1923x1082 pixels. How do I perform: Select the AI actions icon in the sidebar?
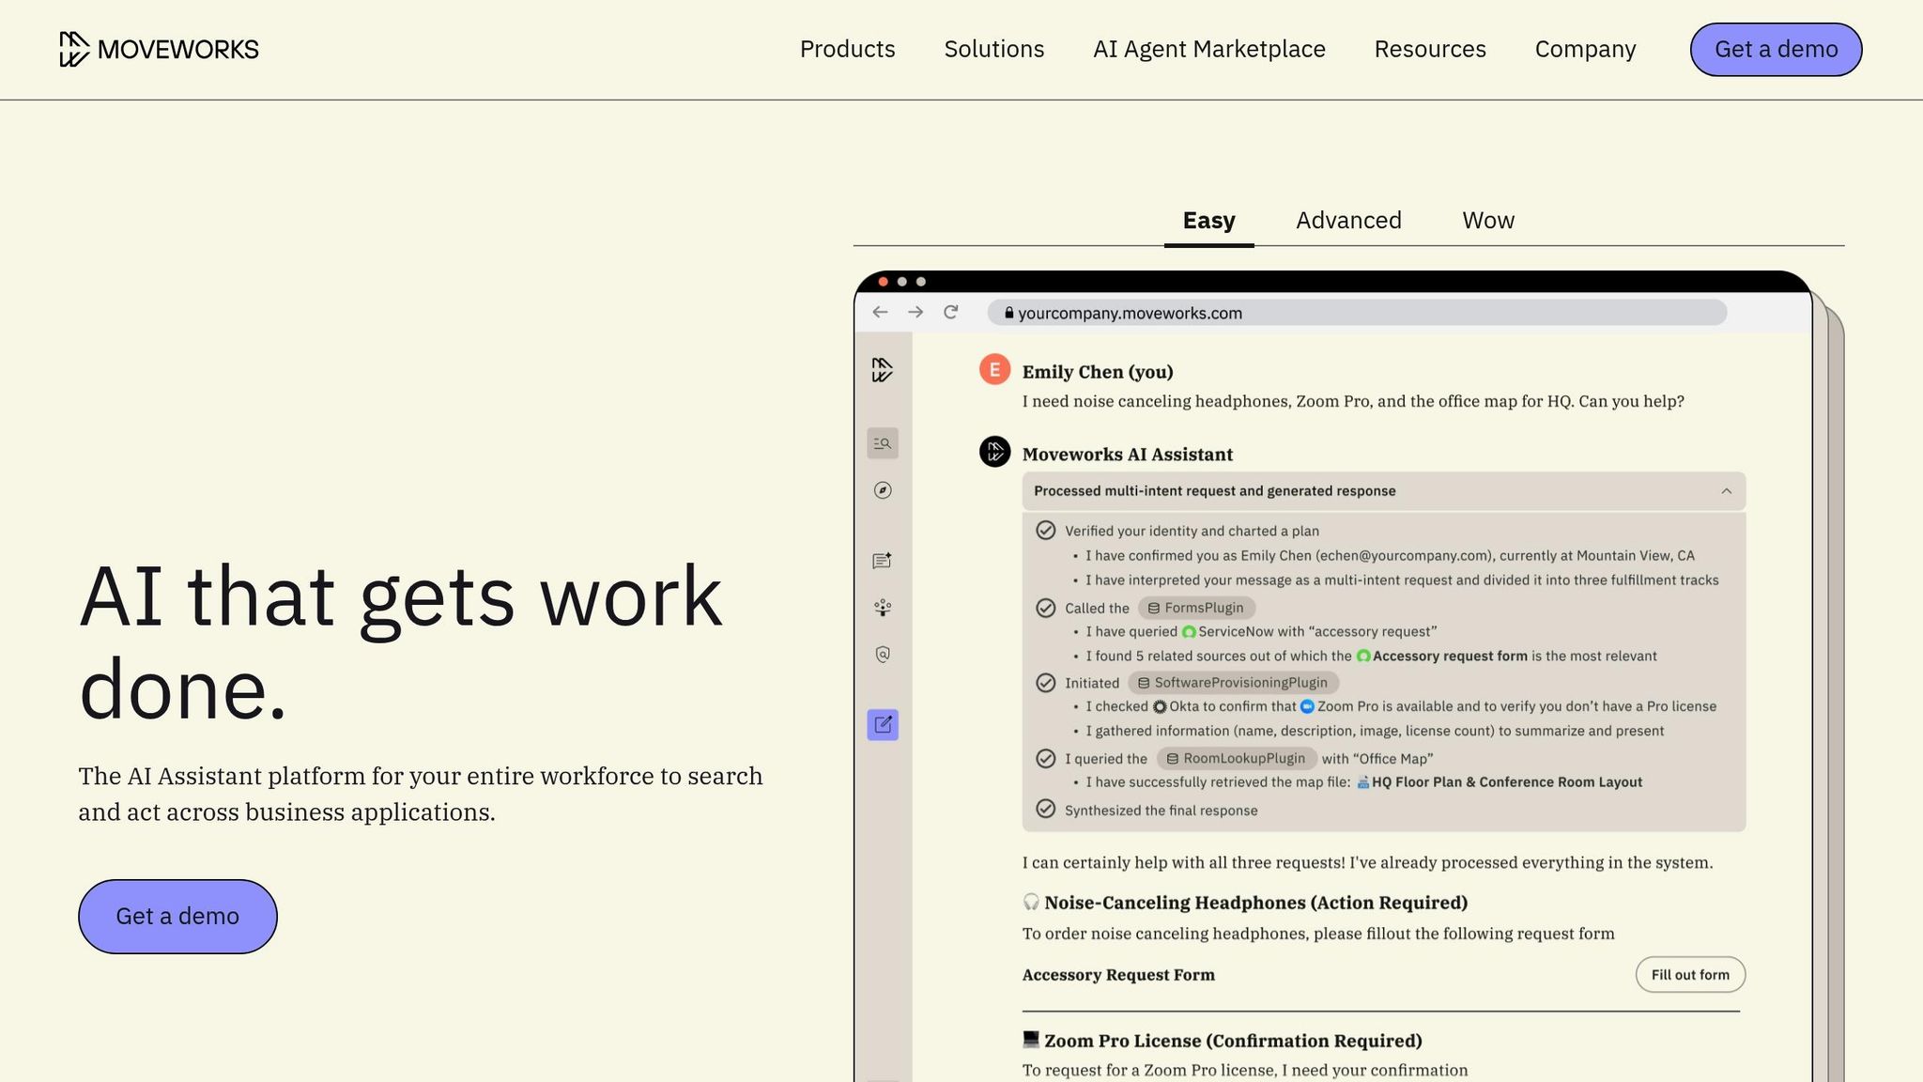882,608
